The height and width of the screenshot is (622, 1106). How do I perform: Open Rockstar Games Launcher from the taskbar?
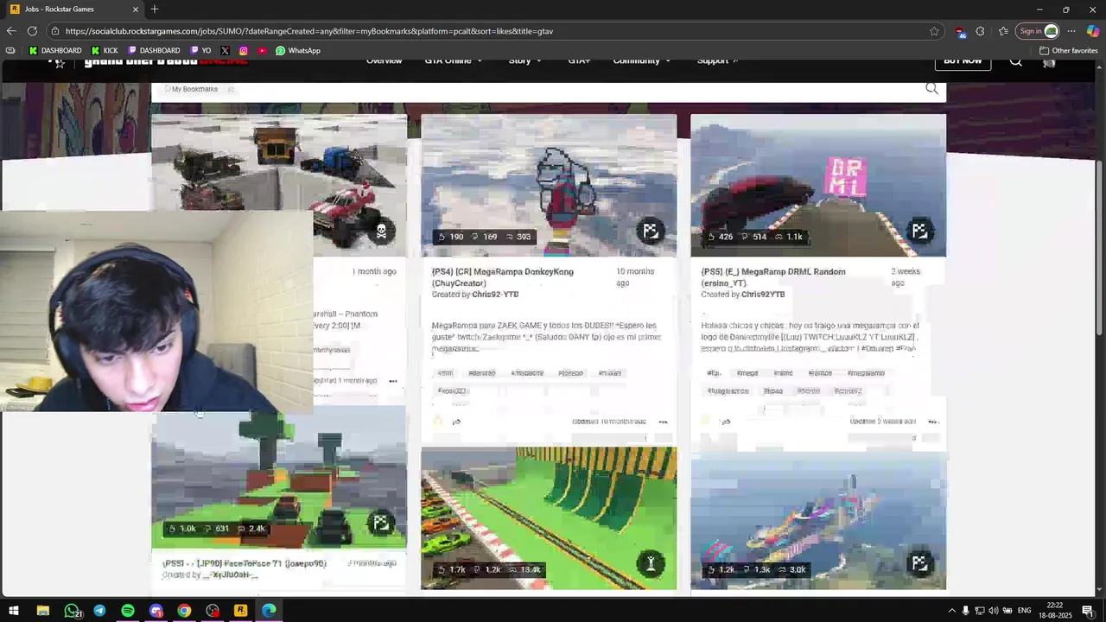[240, 611]
